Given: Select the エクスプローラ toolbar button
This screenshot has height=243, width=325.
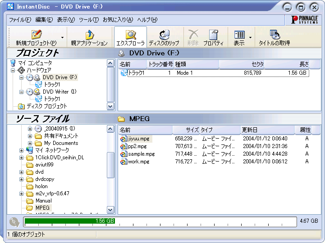Looking at the screenshot, I should [130, 37].
